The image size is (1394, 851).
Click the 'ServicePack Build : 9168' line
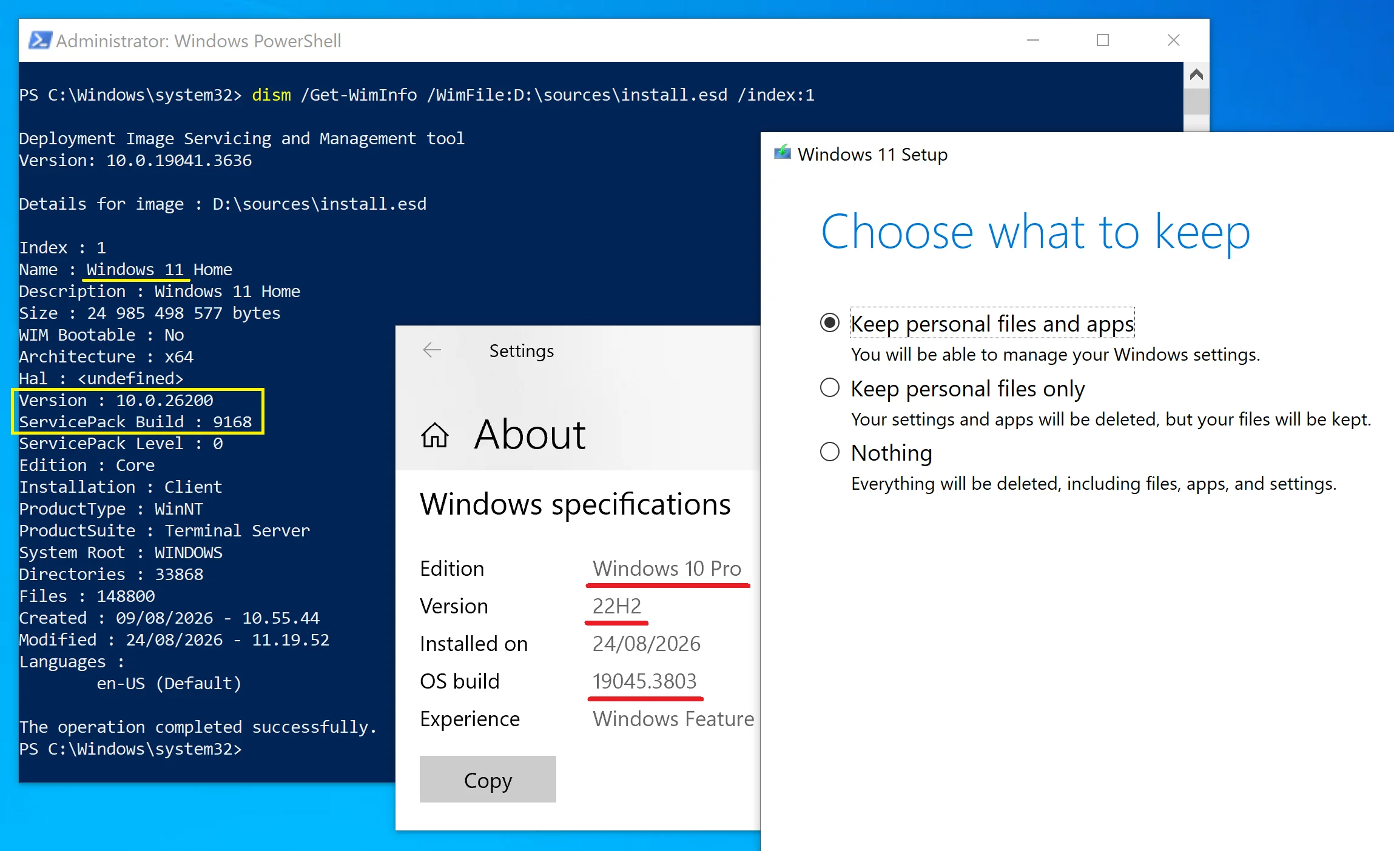pos(135,422)
